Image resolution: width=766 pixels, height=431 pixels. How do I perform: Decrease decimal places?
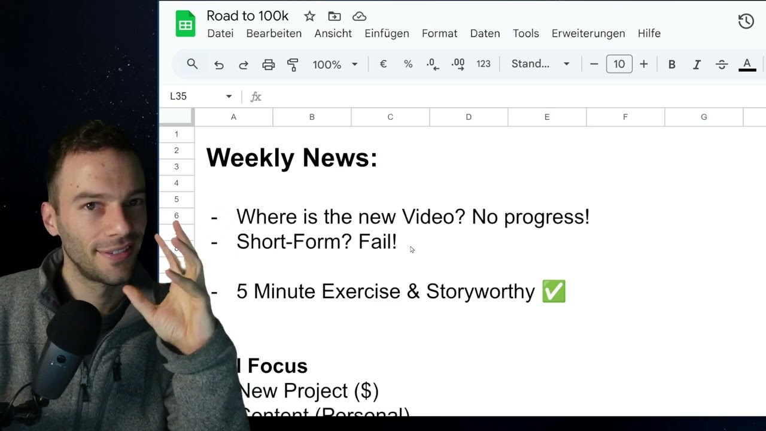tap(433, 64)
